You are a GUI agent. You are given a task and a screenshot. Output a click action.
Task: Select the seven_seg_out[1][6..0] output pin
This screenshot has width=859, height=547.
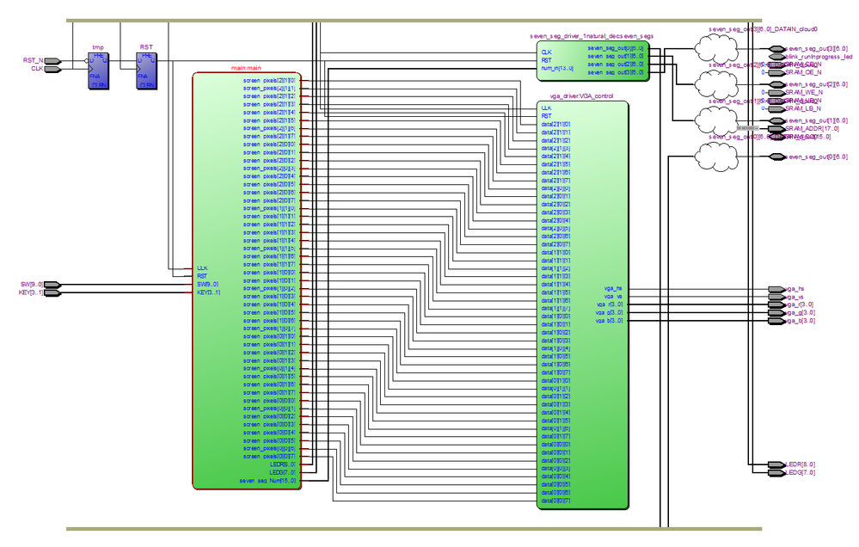click(x=776, y=121)
